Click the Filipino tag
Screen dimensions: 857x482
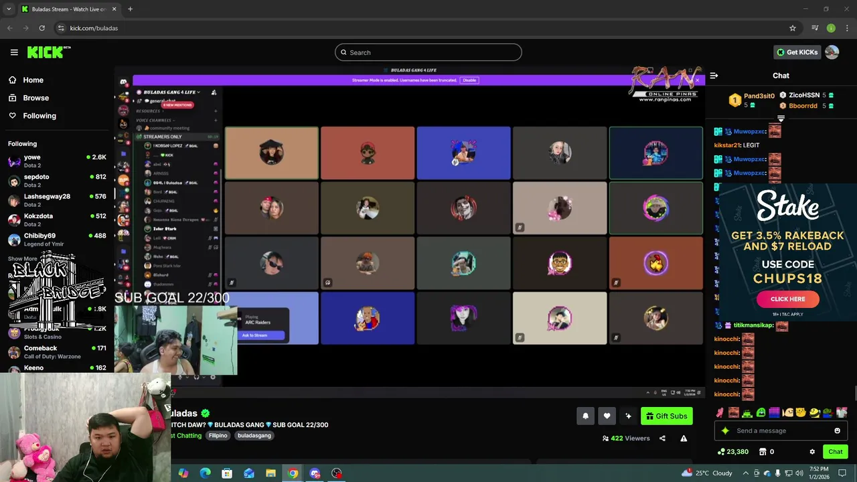(x=218, y=436)
